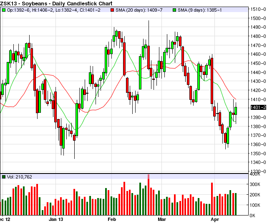Click the red SMA 20 days swatch

[x=112, y=10]
